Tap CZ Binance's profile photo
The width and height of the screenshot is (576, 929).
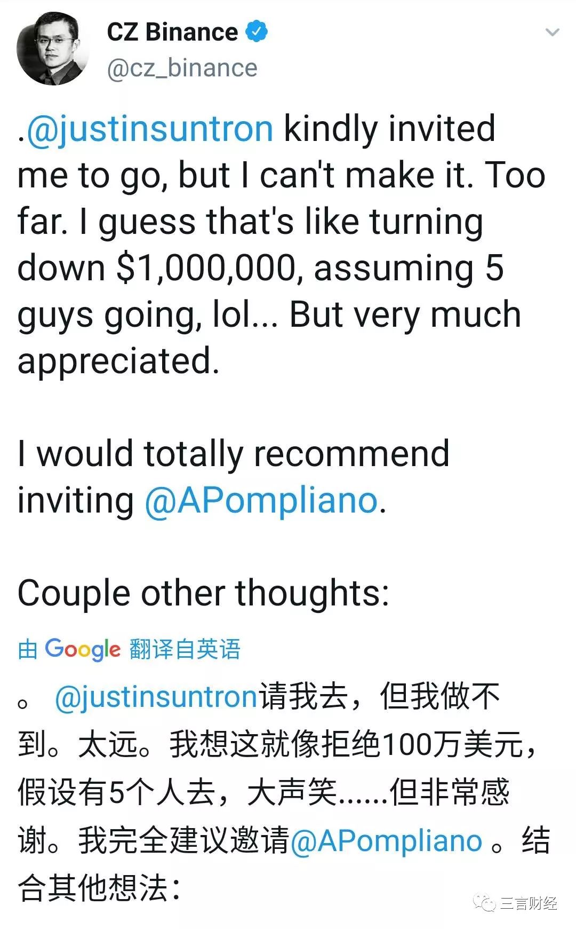click(x=53, y=49)
